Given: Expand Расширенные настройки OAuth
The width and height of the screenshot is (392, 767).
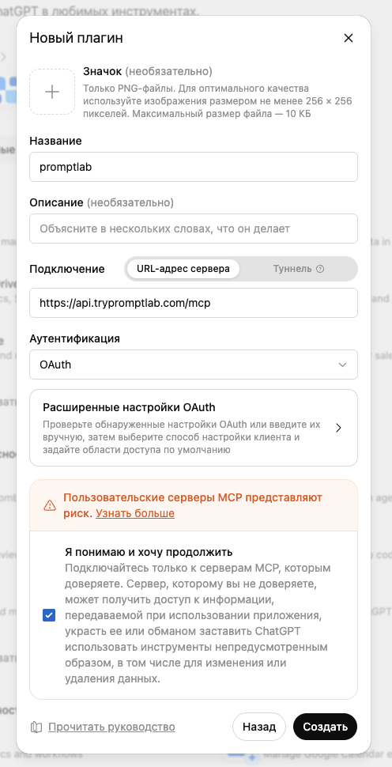Looking at the screenshot, I should click(194, 428).
